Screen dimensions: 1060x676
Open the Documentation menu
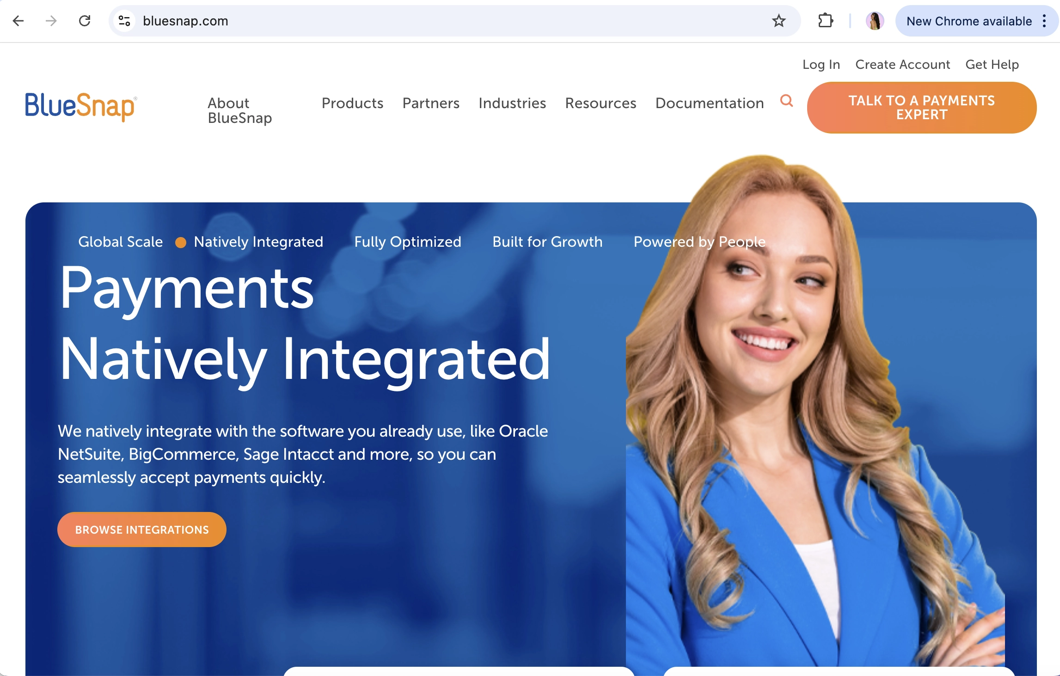coord(710,103)
